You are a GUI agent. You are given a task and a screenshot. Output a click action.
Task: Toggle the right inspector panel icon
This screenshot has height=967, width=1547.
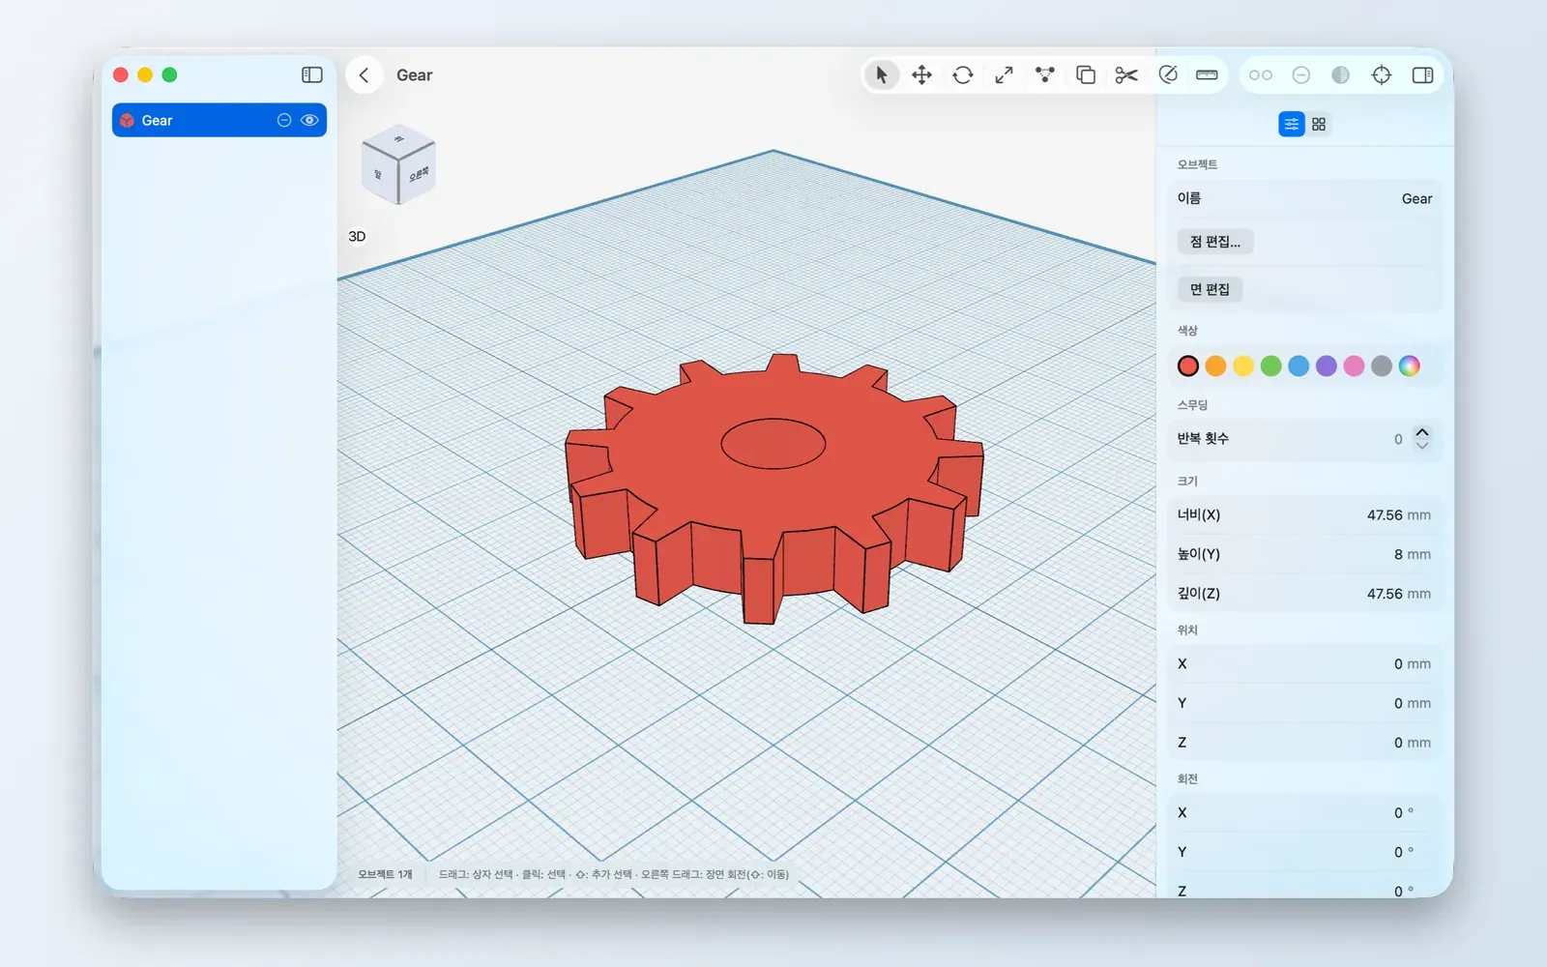pos(1422,75)
